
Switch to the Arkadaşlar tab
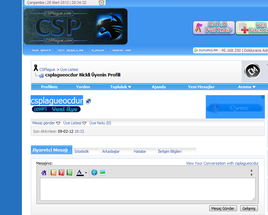tap(111, 151)
